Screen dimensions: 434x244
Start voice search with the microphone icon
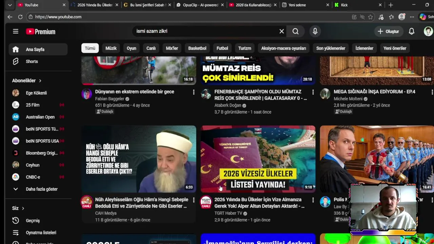[315, 31]
